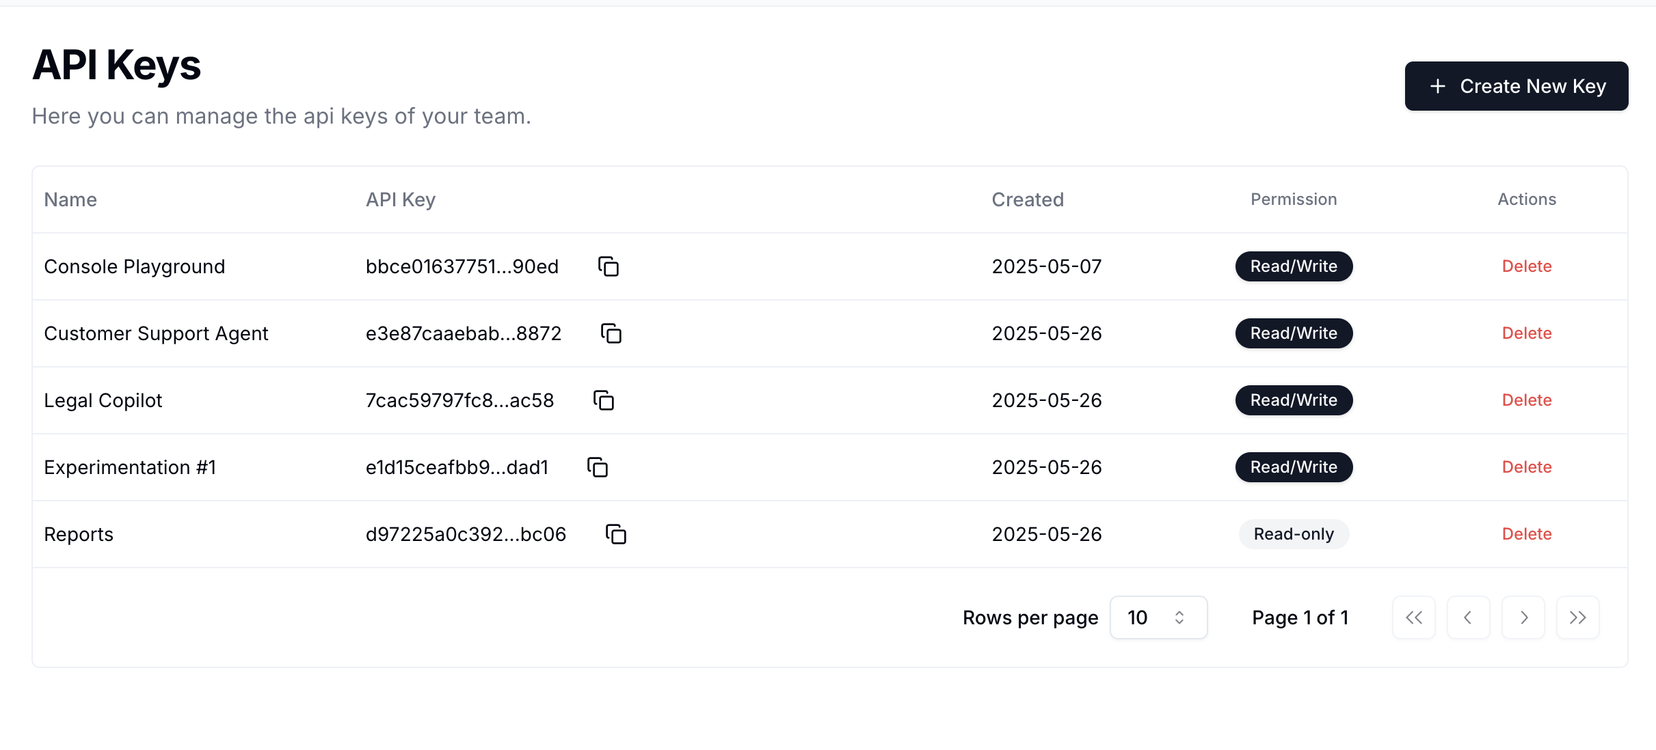Screen dimensions: 1656x750
Task: Delete the Console Playground key
Action: point(1526,266)
